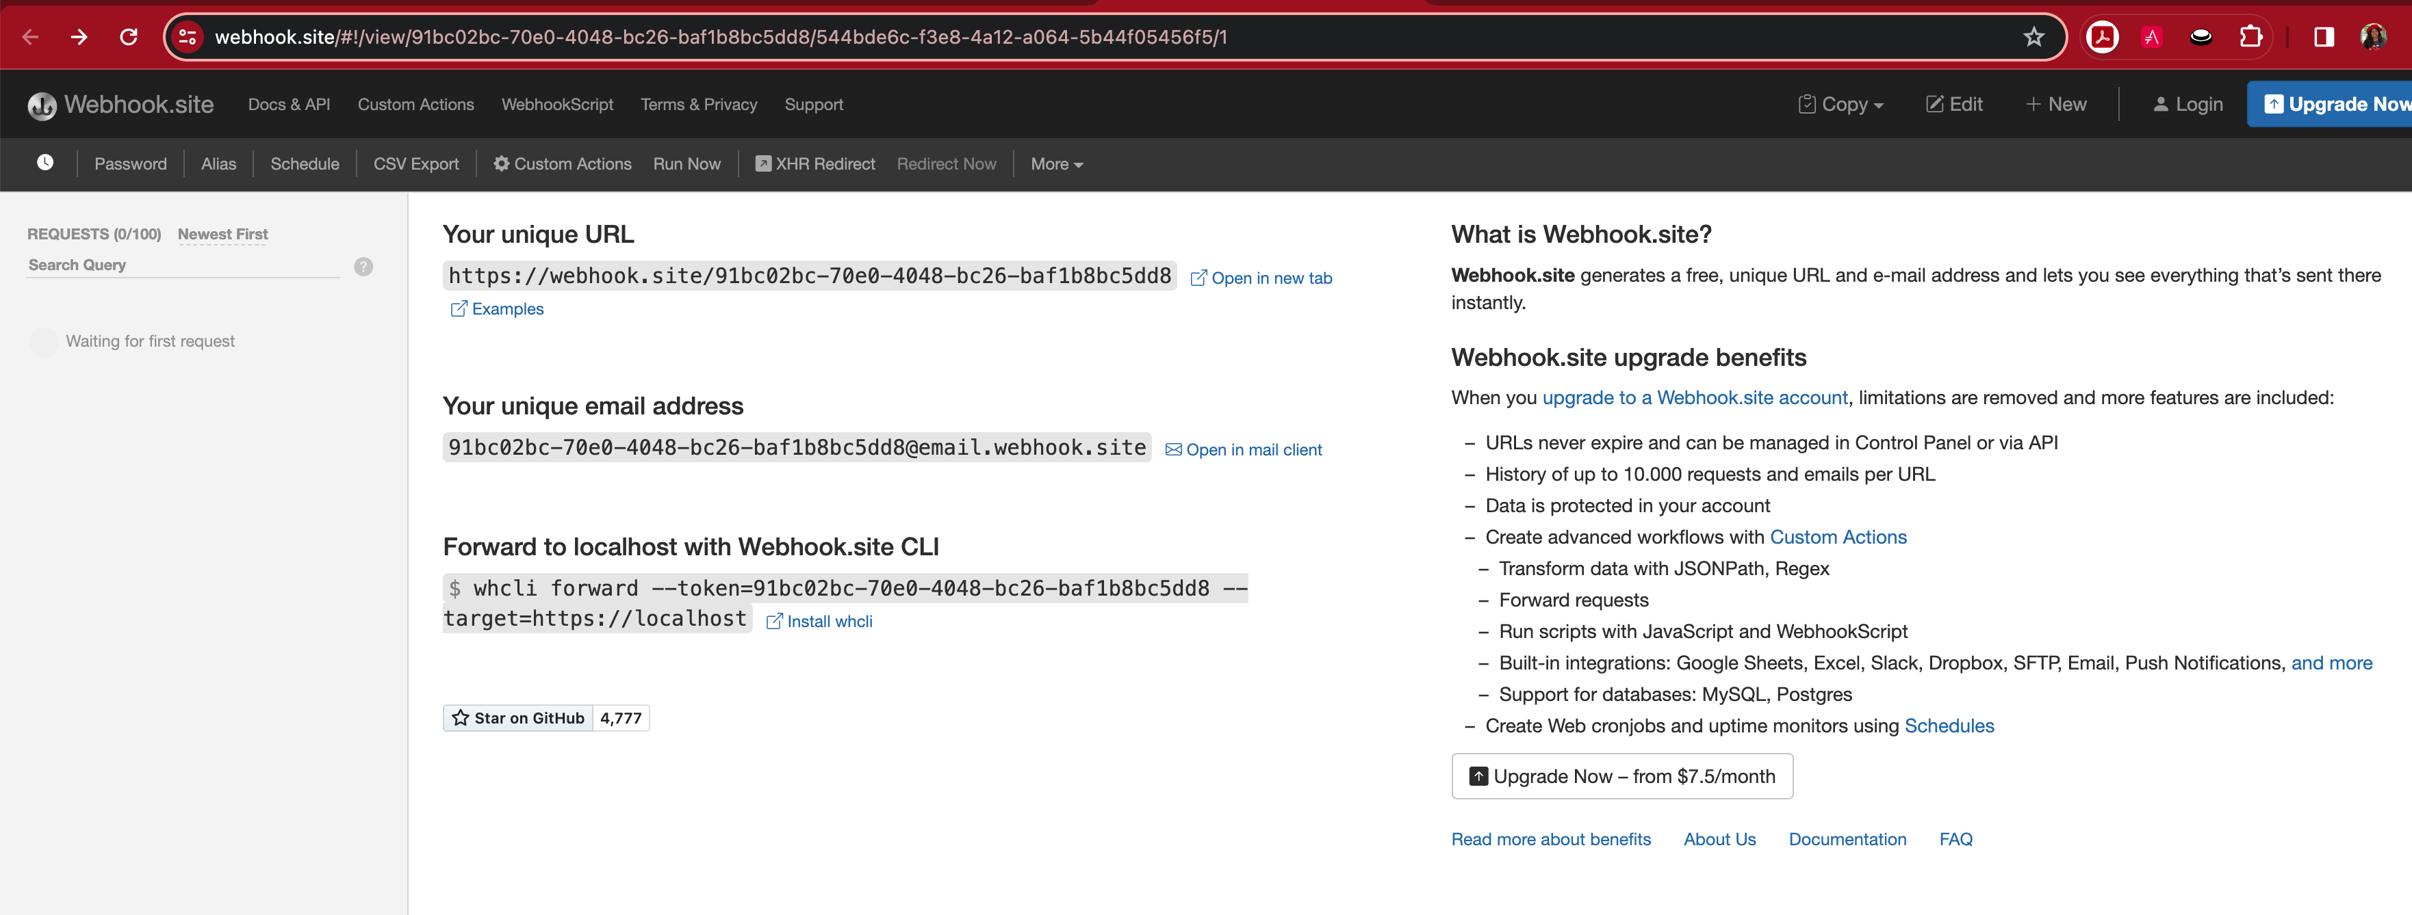Click the browser refresh icon
This screenshot has width=2412, height=915.
click(128, 37)
